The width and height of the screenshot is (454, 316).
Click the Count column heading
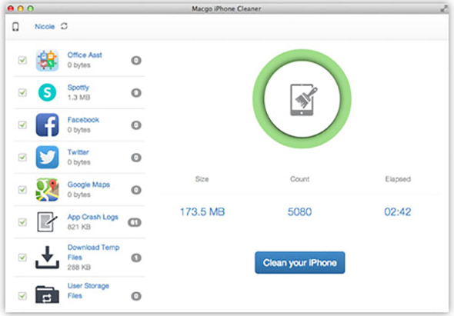(x=299, y=179)
